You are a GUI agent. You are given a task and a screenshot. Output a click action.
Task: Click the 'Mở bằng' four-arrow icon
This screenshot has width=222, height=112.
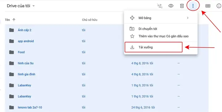point(132,18)
